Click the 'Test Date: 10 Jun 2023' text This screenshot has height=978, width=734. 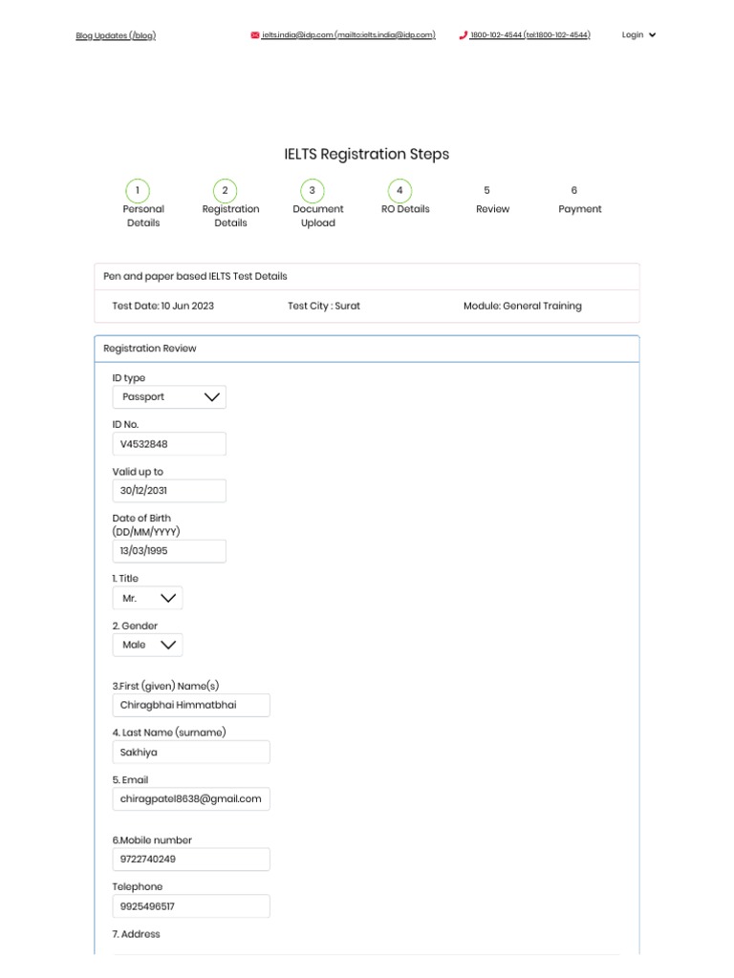[162, 306]
